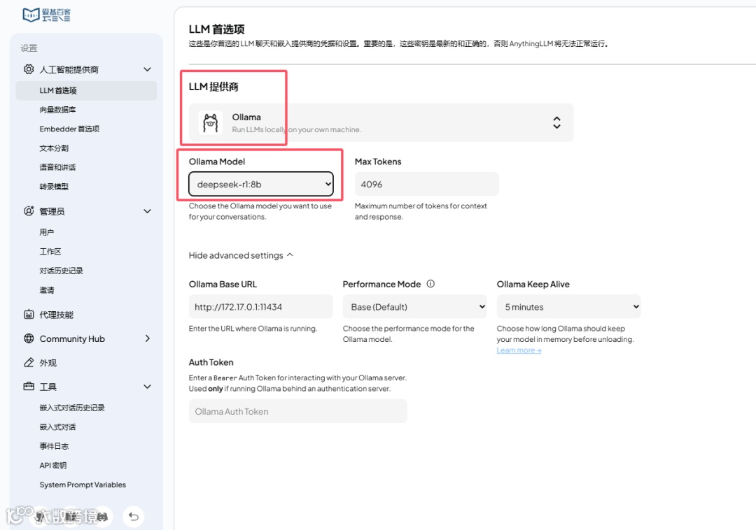Follow the Learn more link
The width and height of the screenshot is (756, 530).
point(519,350)
